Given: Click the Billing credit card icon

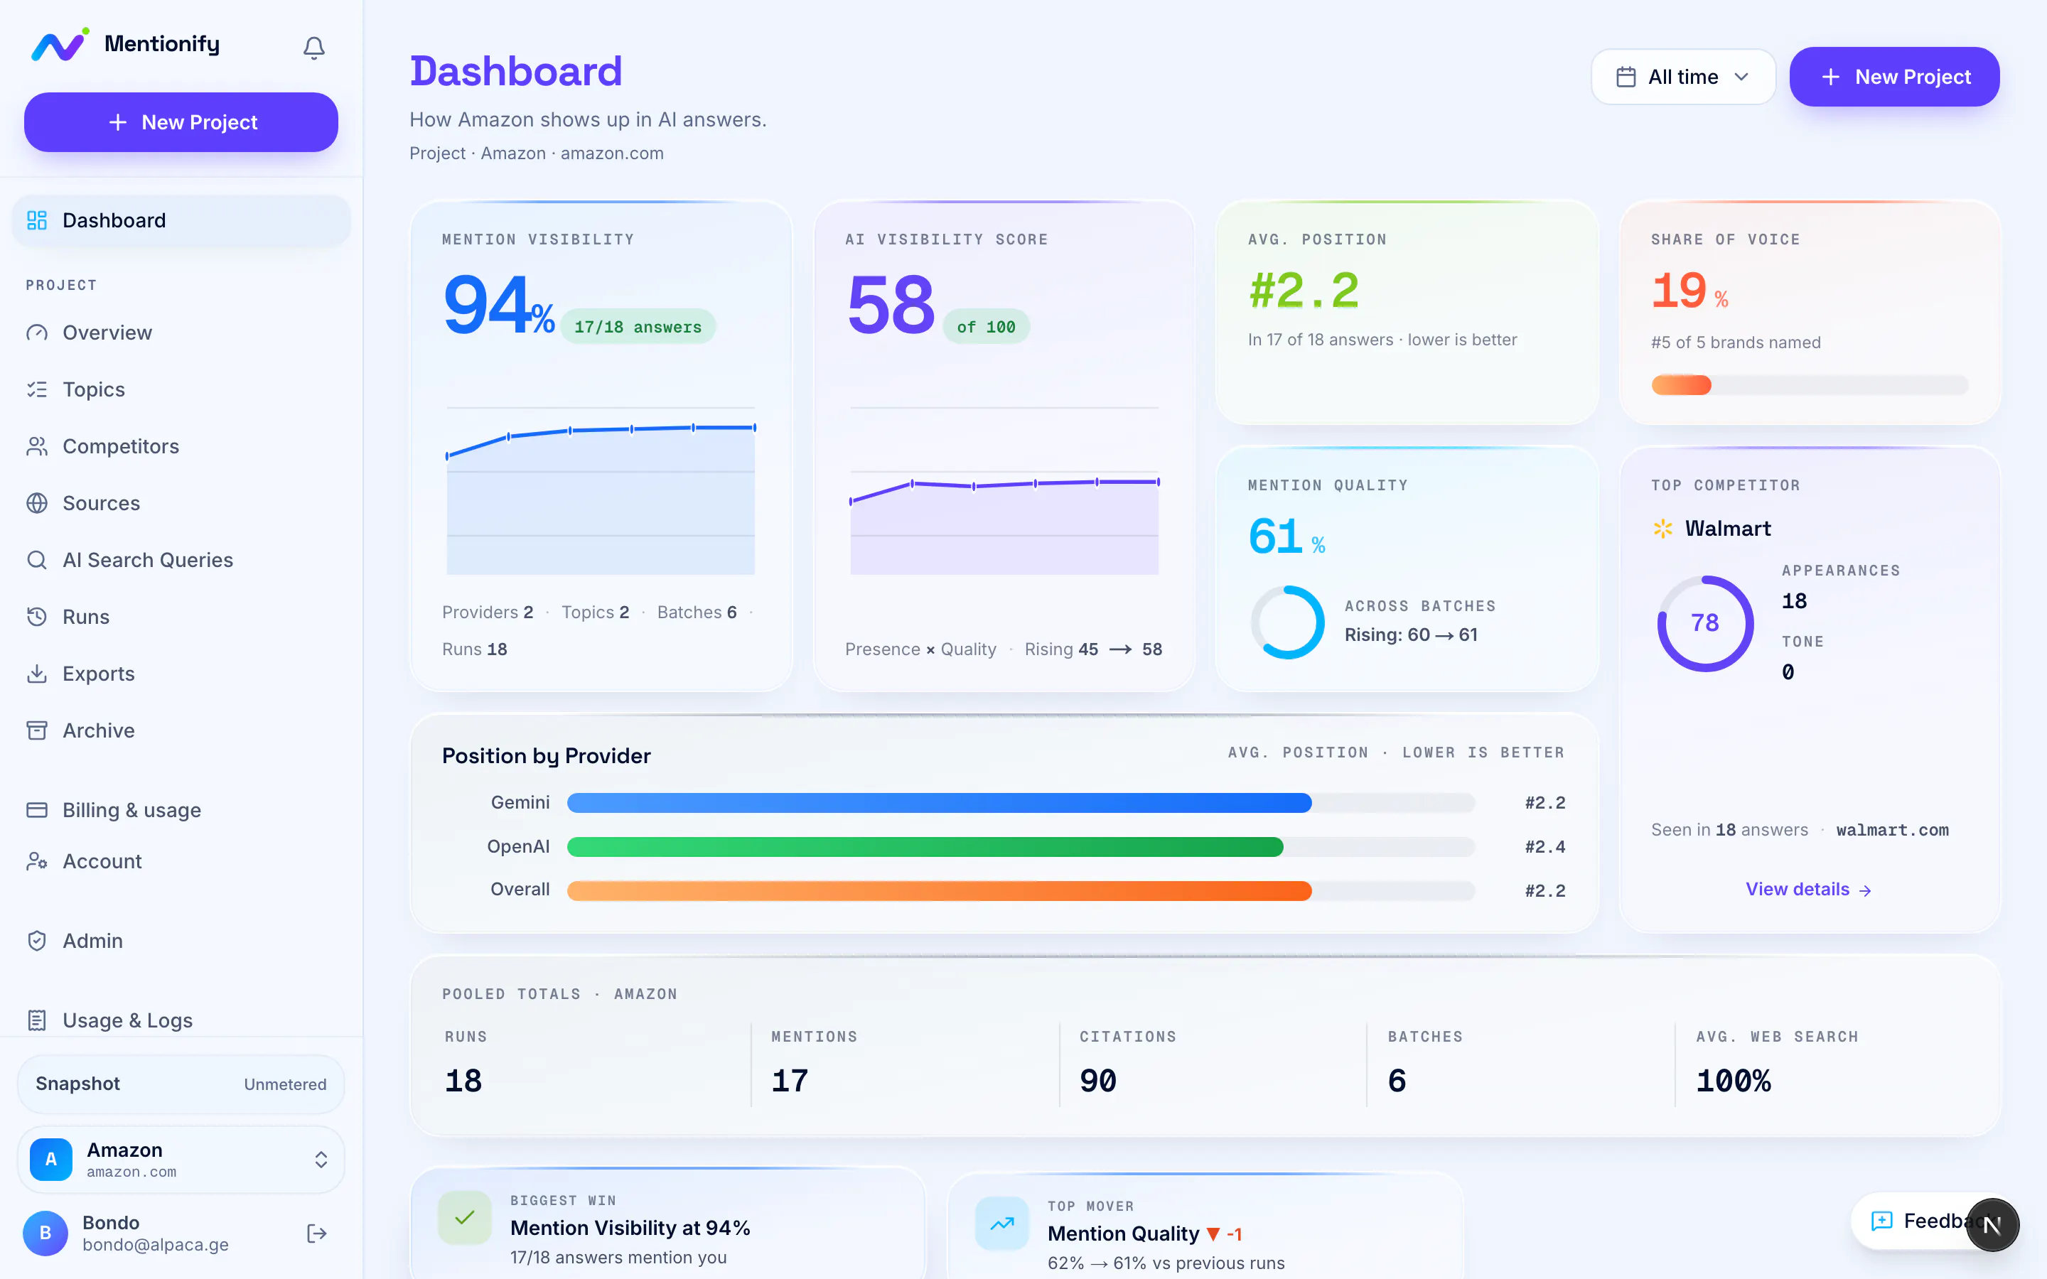Looking at the screenshot, I should [37, 809].
